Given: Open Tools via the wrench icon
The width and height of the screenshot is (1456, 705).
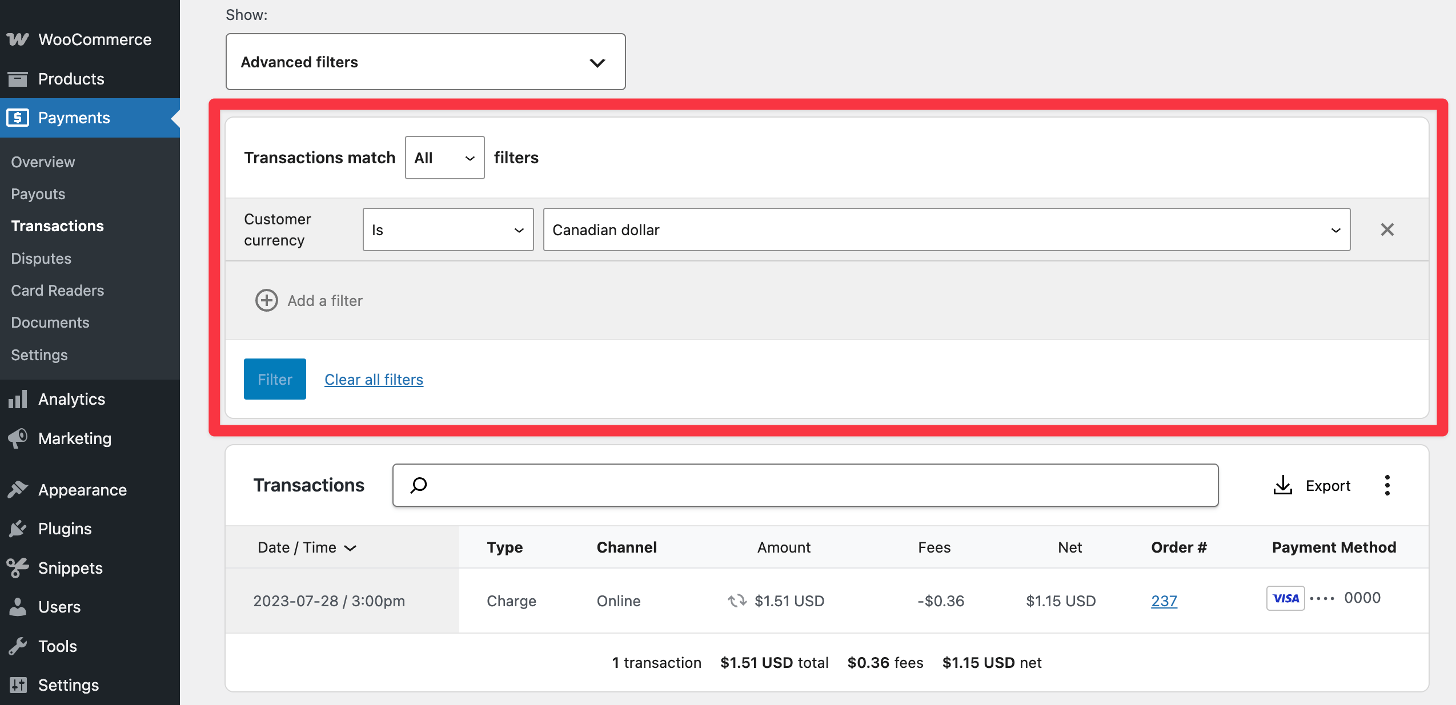Looking at the screenshot, I should coord(18,646).
